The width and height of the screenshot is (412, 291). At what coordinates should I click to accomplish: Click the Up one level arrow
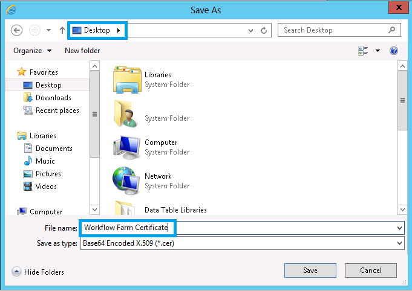tap(62, 30)
